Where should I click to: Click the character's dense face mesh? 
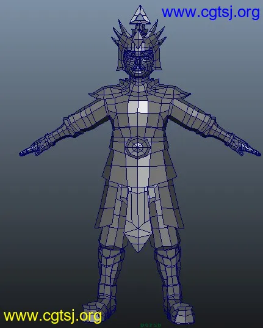point(139,62)
